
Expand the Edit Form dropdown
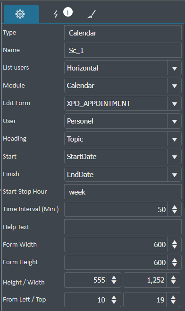(x=174, y=104)
